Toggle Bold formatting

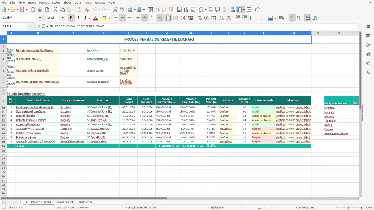click(x=71, y=18)
